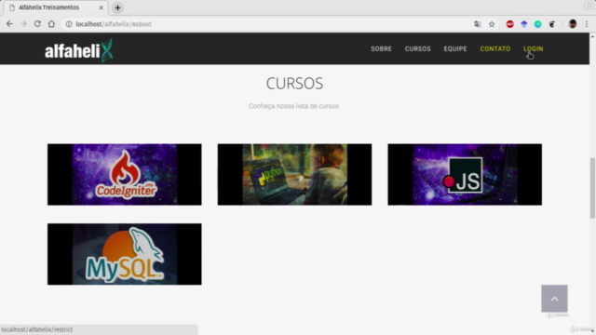
Task: Open the green circular extension icon
Action: pyautogui.click(x=538, y=24)
